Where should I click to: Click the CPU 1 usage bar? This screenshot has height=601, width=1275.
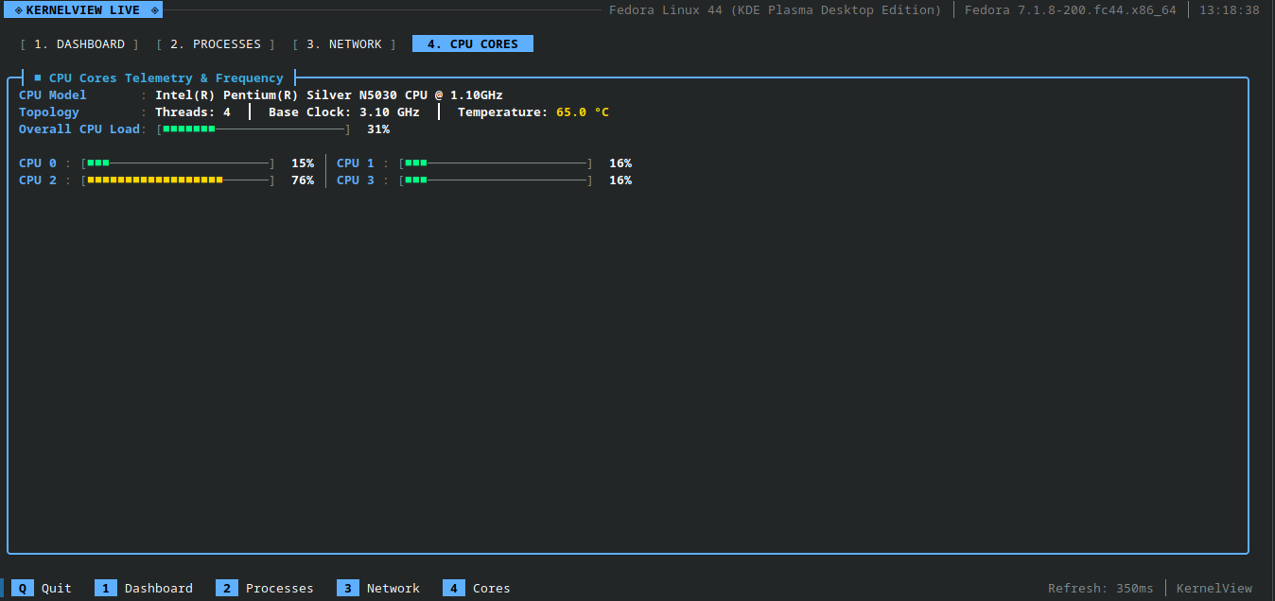(496, 163)
